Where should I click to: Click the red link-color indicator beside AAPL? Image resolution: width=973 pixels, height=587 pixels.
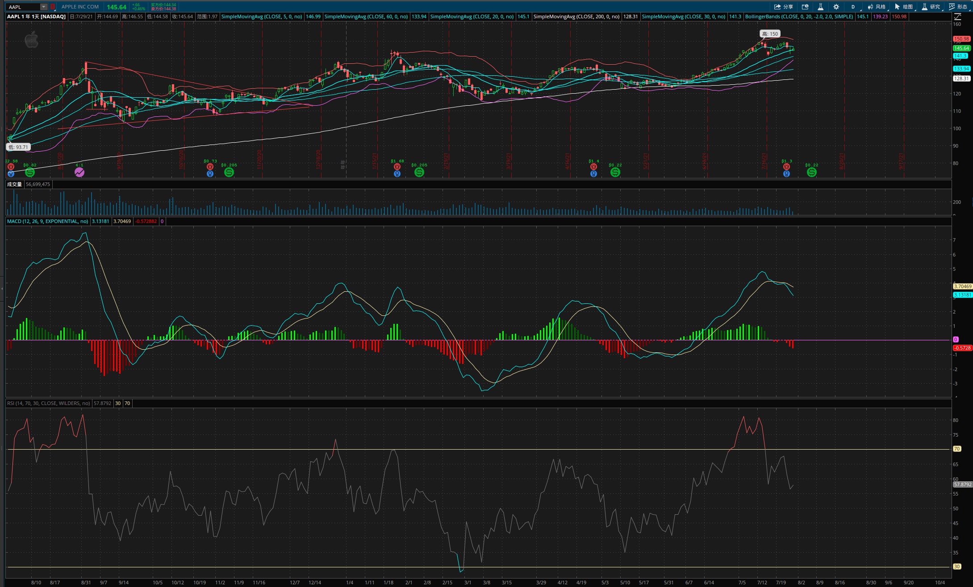tap(53, 7)
